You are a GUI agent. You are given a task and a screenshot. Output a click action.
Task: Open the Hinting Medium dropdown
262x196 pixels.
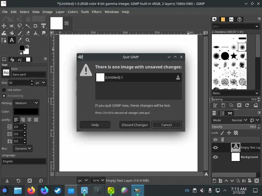point(26,103)
